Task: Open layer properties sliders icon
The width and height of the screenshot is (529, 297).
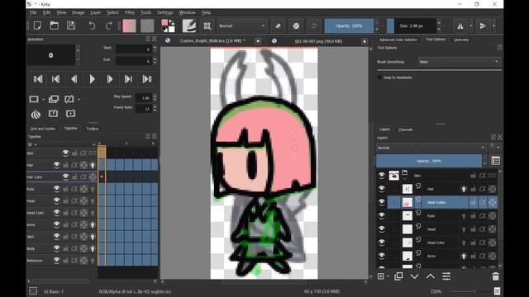Action: pos(446,276)
